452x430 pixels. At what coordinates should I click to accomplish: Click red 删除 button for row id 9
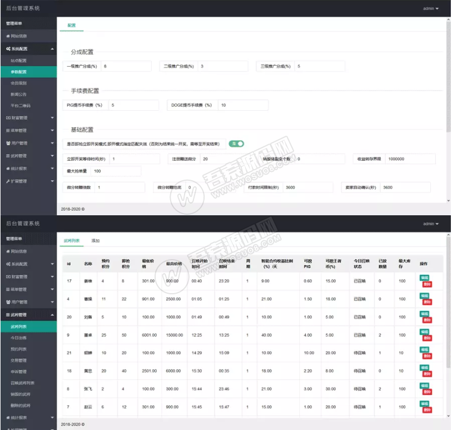[427, 338]
